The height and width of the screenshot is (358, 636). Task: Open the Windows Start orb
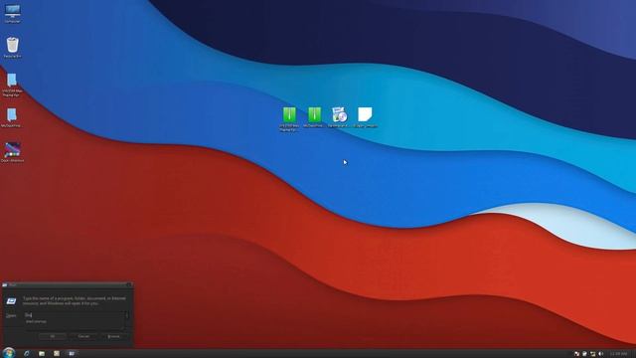[x=9, y=353]
